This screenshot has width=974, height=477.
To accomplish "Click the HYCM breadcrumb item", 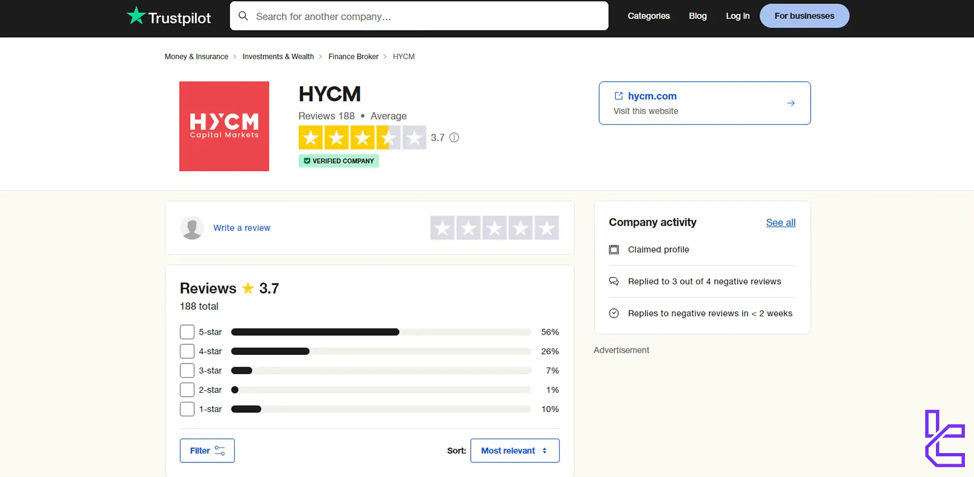I will coord(404,56).
